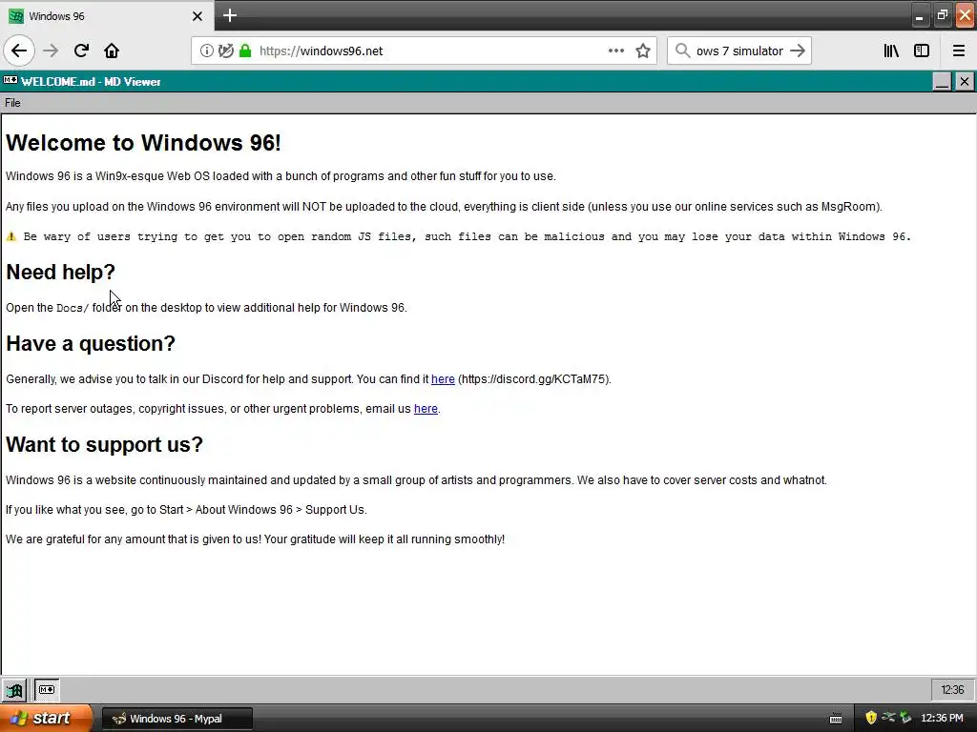Click the 'Welcome to Windows 96!' heading

pos(143,143)
